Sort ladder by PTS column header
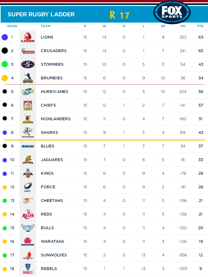Viewport: 208px width, 277px height. pyautogui.click(x=200, y=26)
